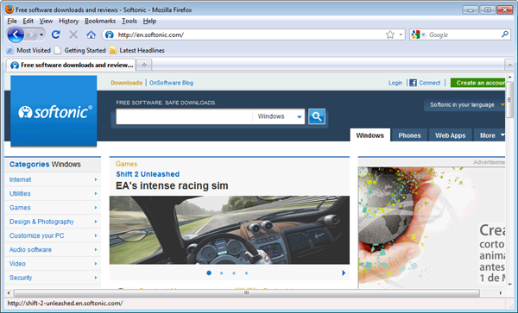Open the More platforms dropdown tab
518x313 pixels.
490,135
